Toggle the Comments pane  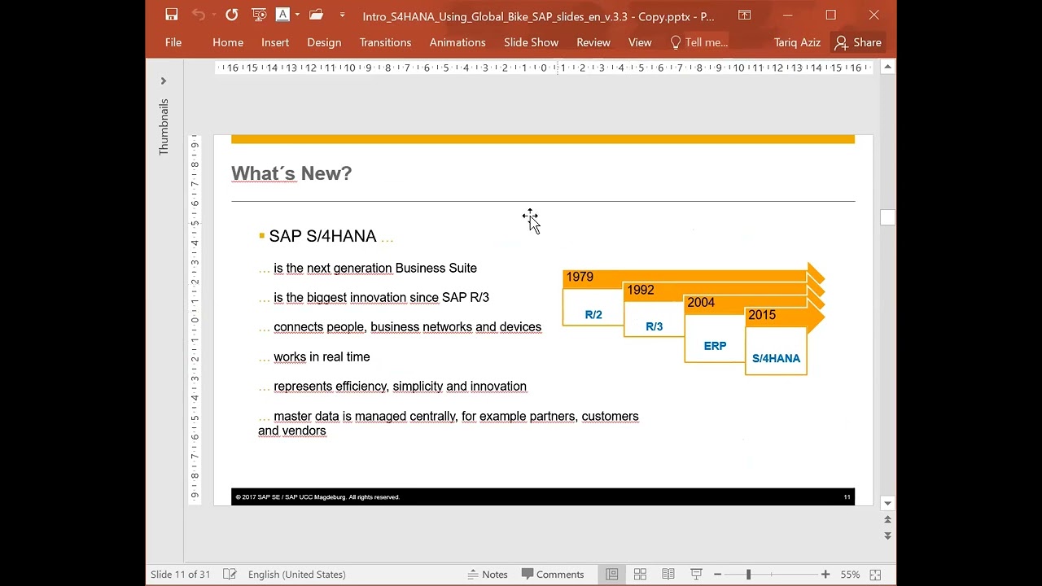pos(553,574)
